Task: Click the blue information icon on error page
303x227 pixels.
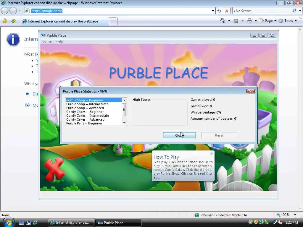Action: coord(13,40)
